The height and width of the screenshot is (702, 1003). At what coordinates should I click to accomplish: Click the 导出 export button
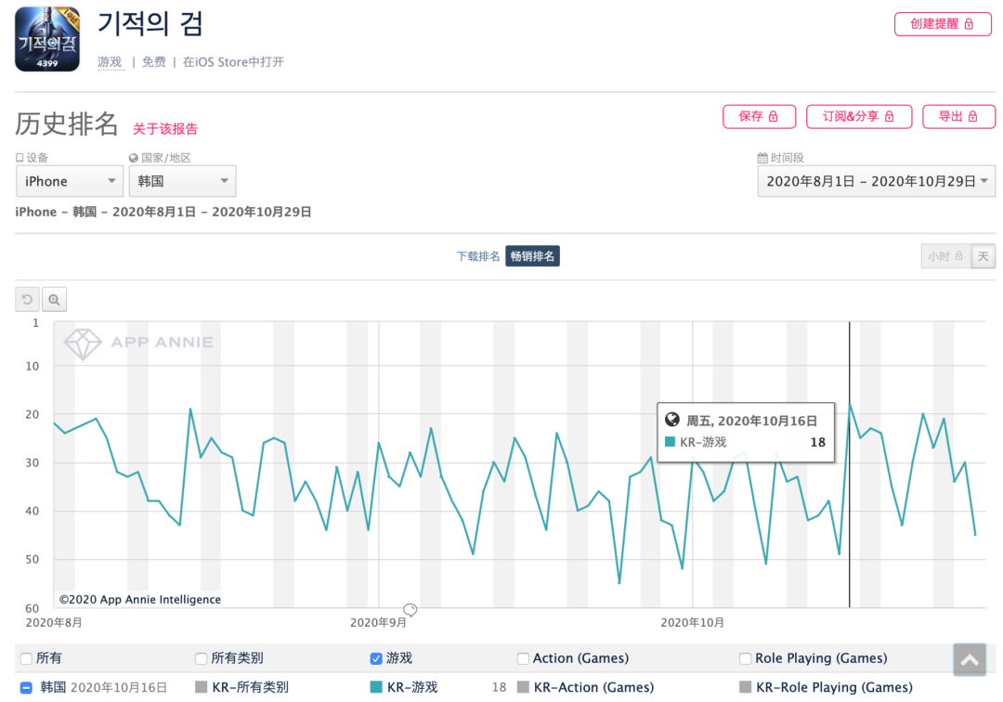pos(958,116)
